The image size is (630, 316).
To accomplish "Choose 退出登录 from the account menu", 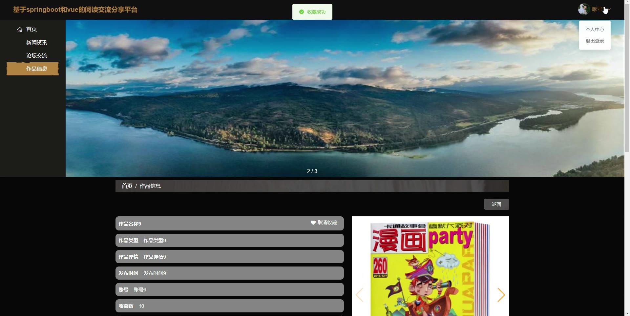I will (x=595, y=41).
